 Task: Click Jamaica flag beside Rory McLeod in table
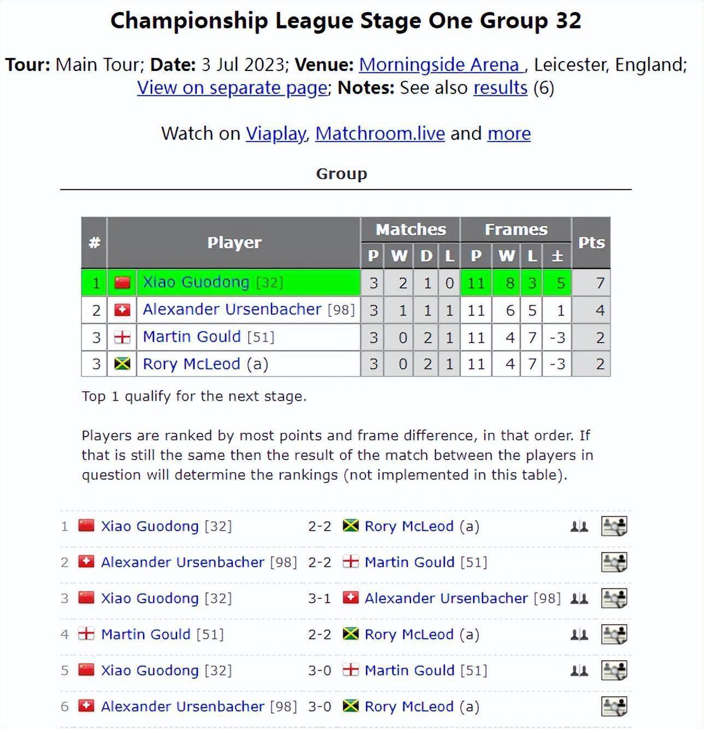(x=122, y=363)
